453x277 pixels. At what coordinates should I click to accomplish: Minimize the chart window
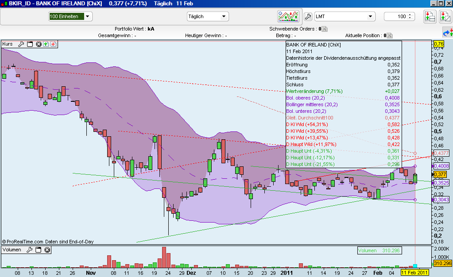434,4
